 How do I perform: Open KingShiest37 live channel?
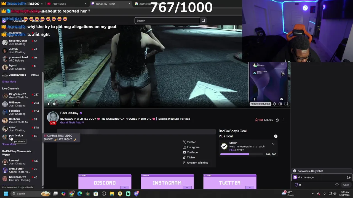click(x=21, y=96)
